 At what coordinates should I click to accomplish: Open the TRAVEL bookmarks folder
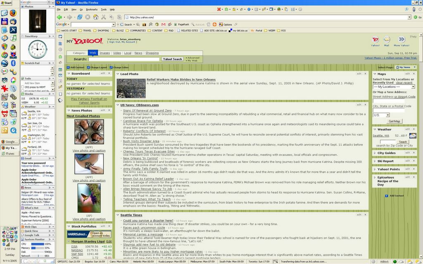click(85, 31)
